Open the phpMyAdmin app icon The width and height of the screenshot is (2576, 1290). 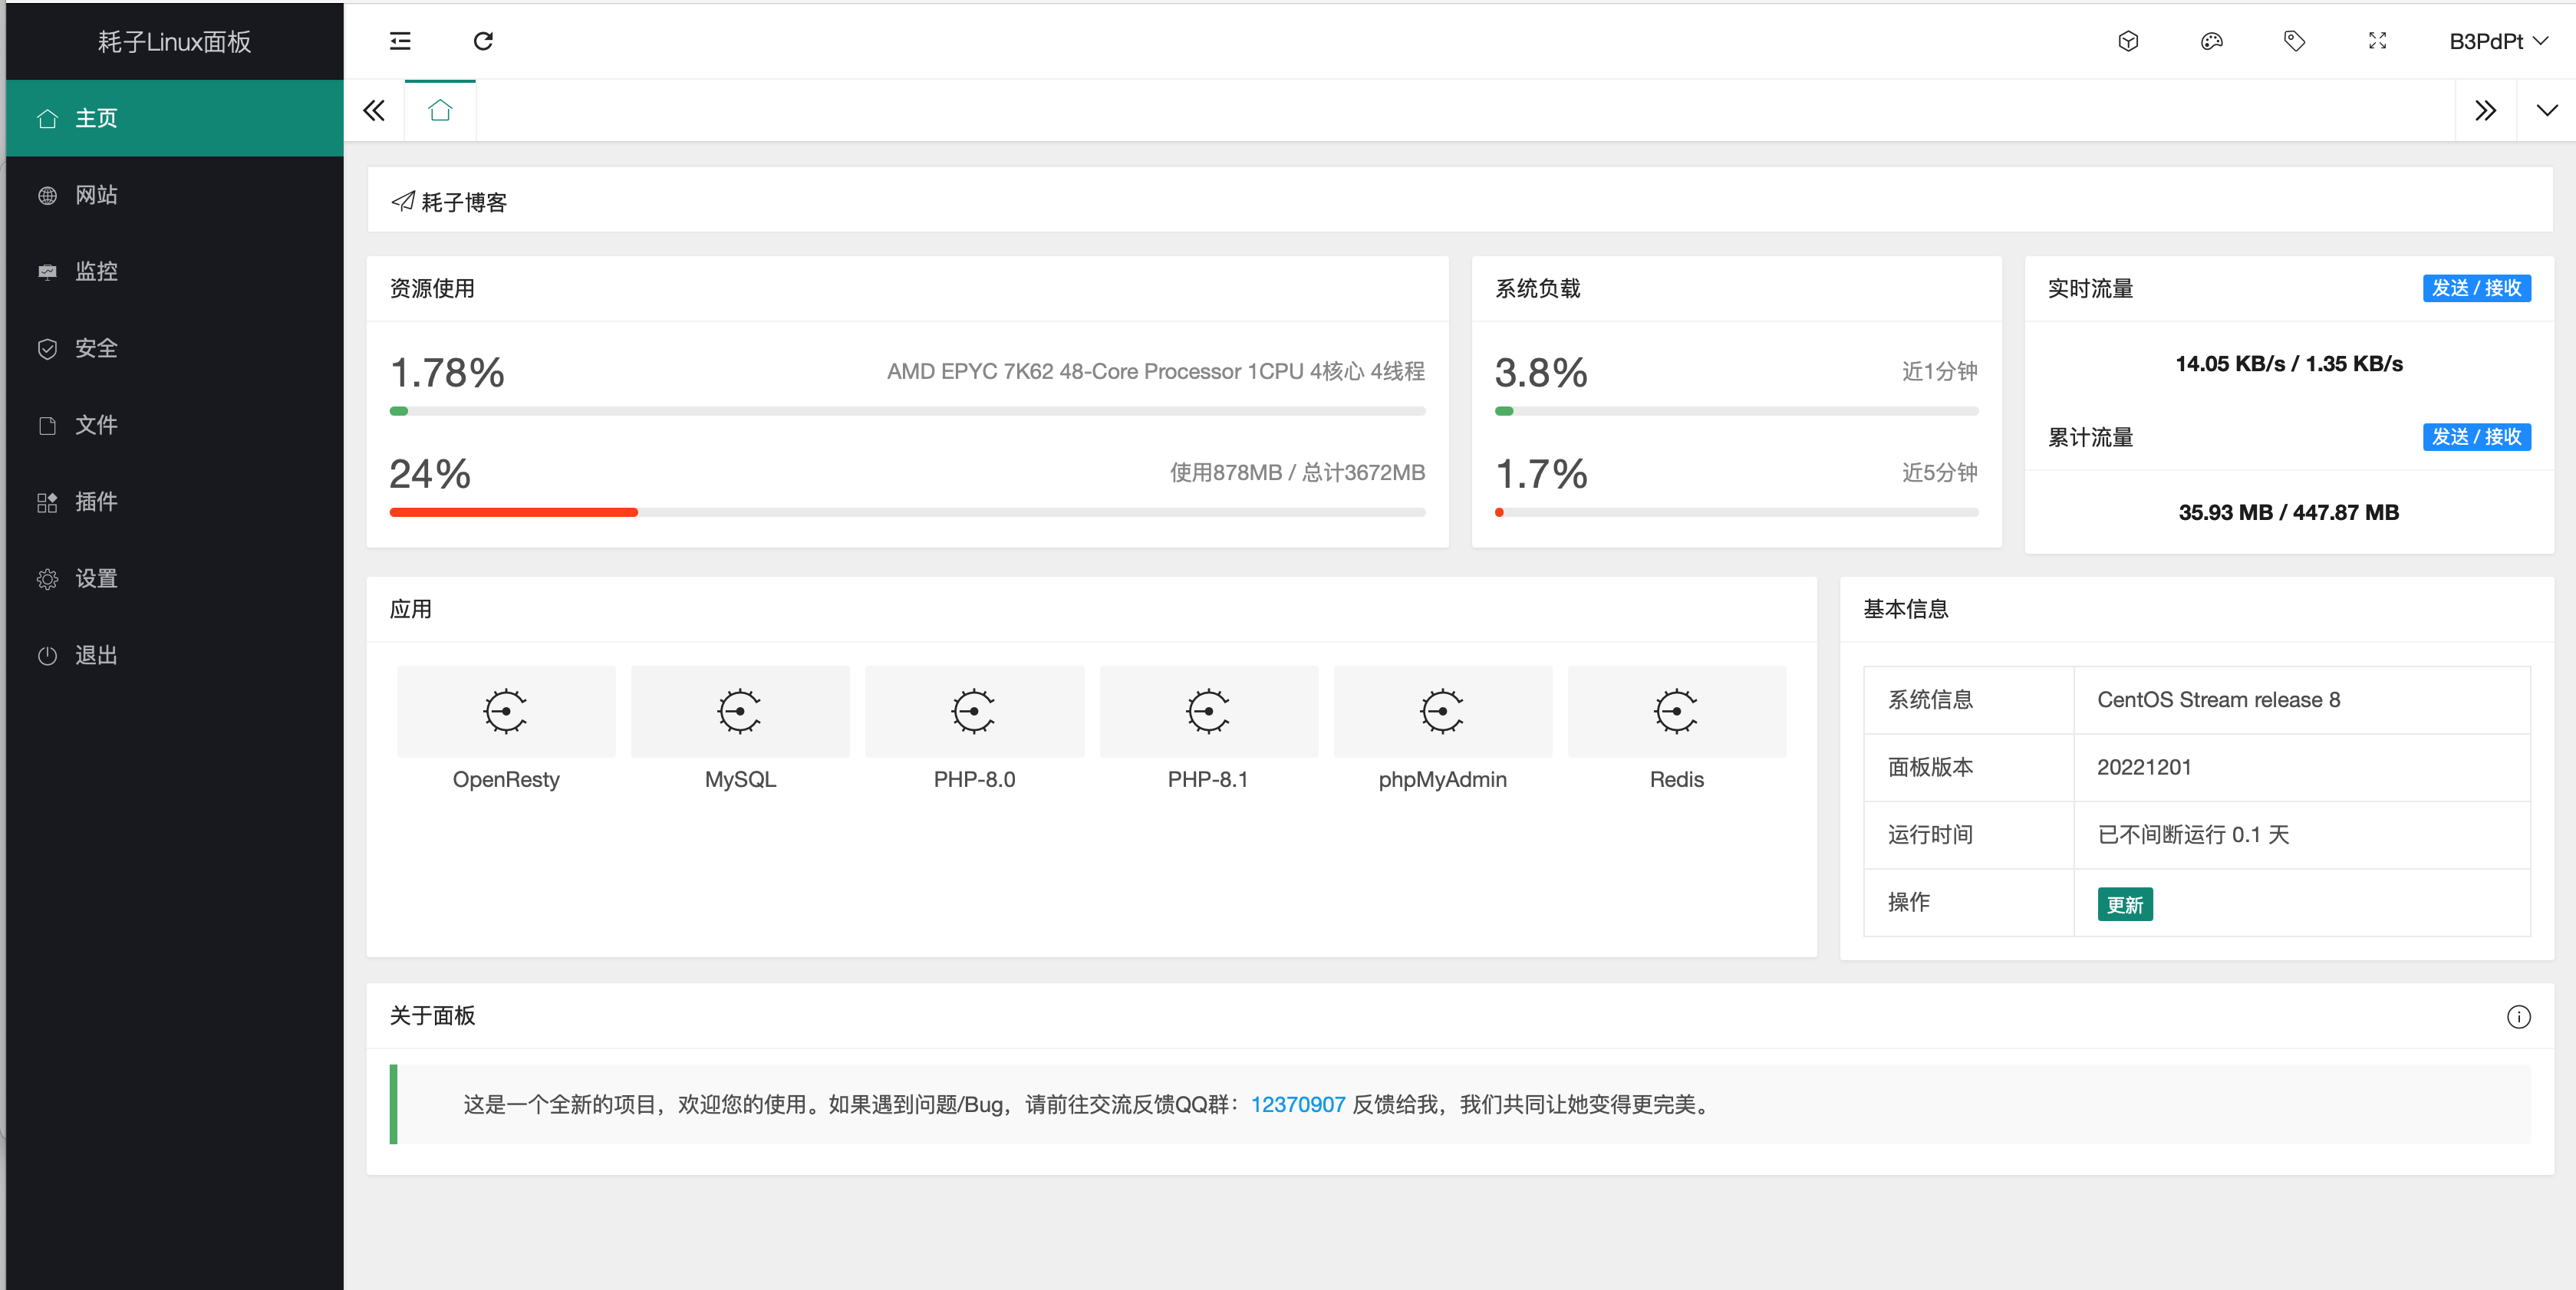[x=1442, y=711]
